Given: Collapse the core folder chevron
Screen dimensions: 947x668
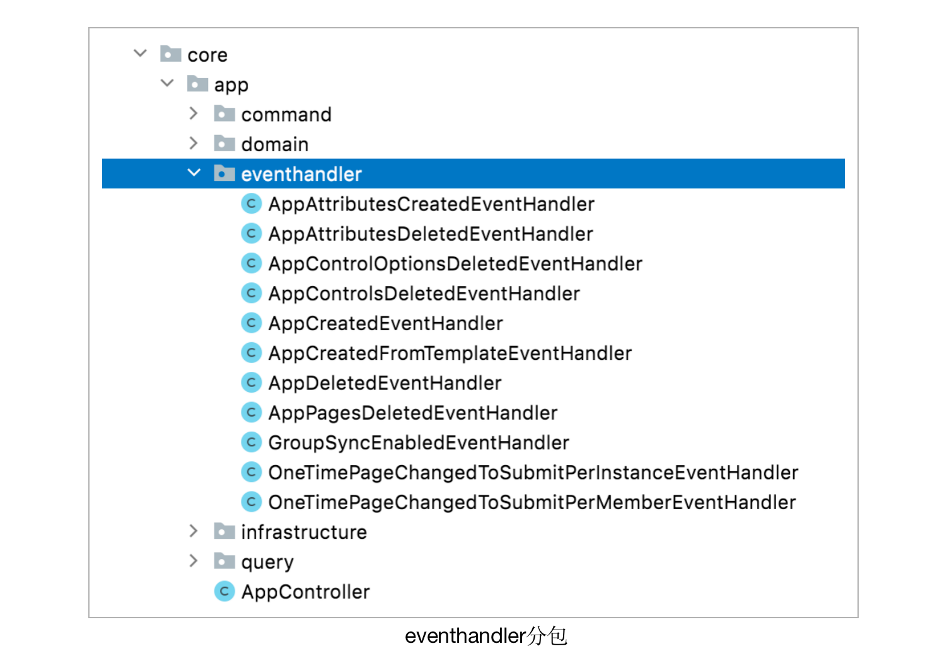Looking at the screenshot, I should pos(141,54).
